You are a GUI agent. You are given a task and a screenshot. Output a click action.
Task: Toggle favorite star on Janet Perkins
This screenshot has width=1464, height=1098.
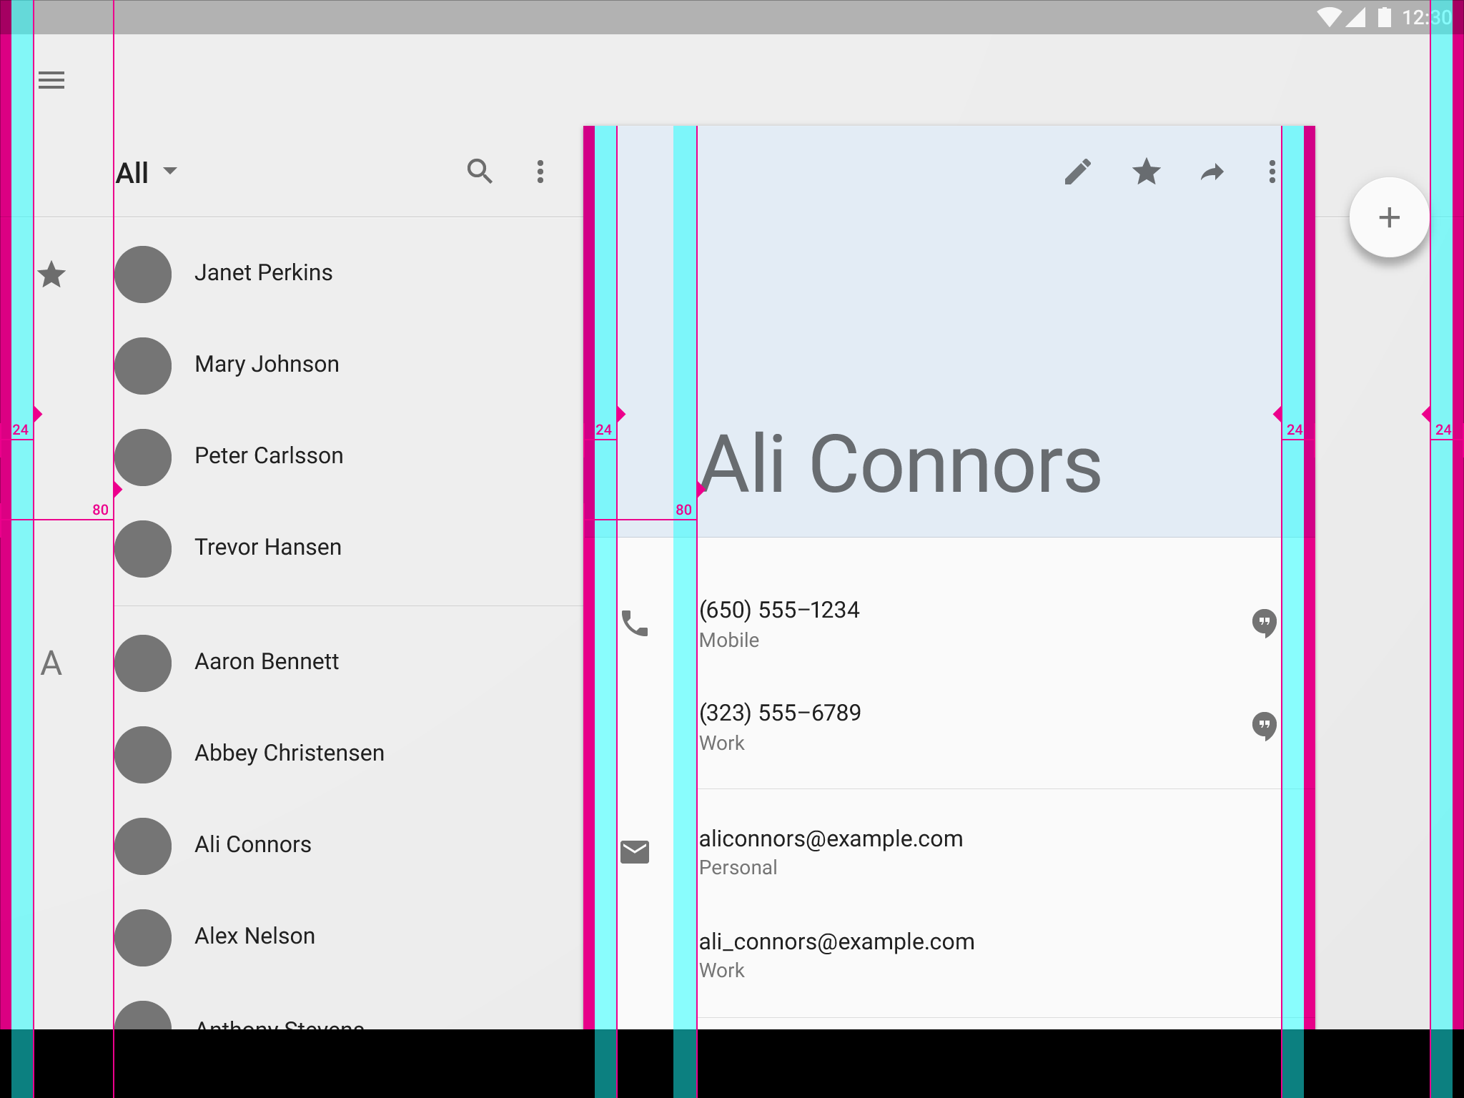[x=52, y=272]
